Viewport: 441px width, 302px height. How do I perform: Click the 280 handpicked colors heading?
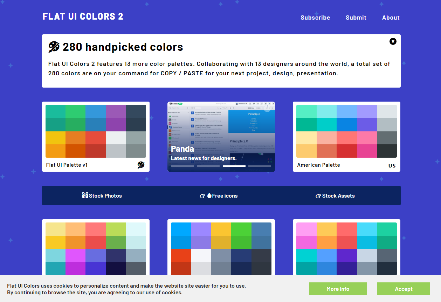(123, 47)
